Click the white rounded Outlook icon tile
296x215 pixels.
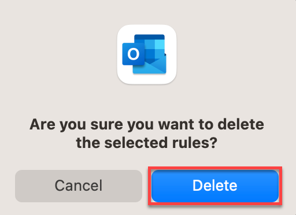tap(147, 54)
